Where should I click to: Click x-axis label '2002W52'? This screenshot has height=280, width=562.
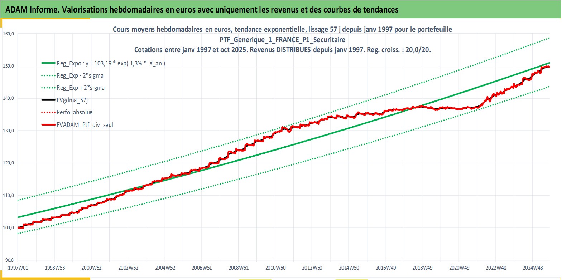pos(128,267)
